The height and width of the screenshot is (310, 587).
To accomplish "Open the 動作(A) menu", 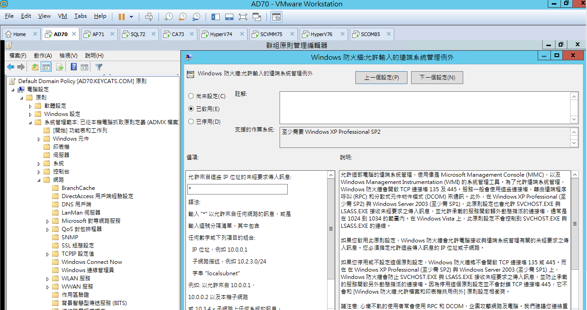I will tap(43, 55).
